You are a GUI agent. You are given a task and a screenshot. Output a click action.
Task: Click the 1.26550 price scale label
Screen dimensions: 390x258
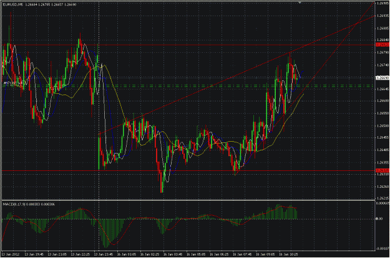(x=383, y=113)
